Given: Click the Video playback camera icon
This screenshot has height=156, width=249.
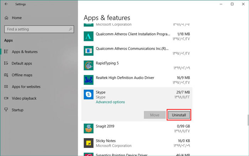Looking at the screenshot, I should [x=6, y=98].
